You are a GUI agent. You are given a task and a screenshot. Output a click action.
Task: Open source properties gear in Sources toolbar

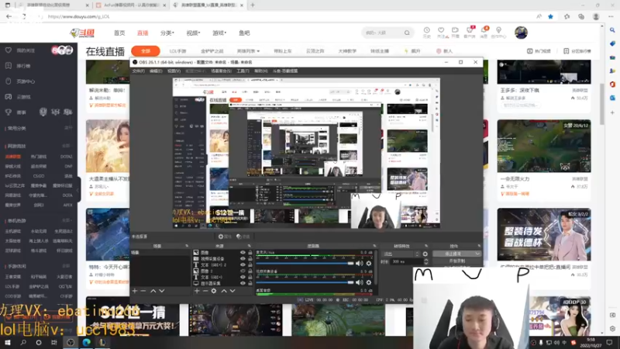[x=214, y=291]
